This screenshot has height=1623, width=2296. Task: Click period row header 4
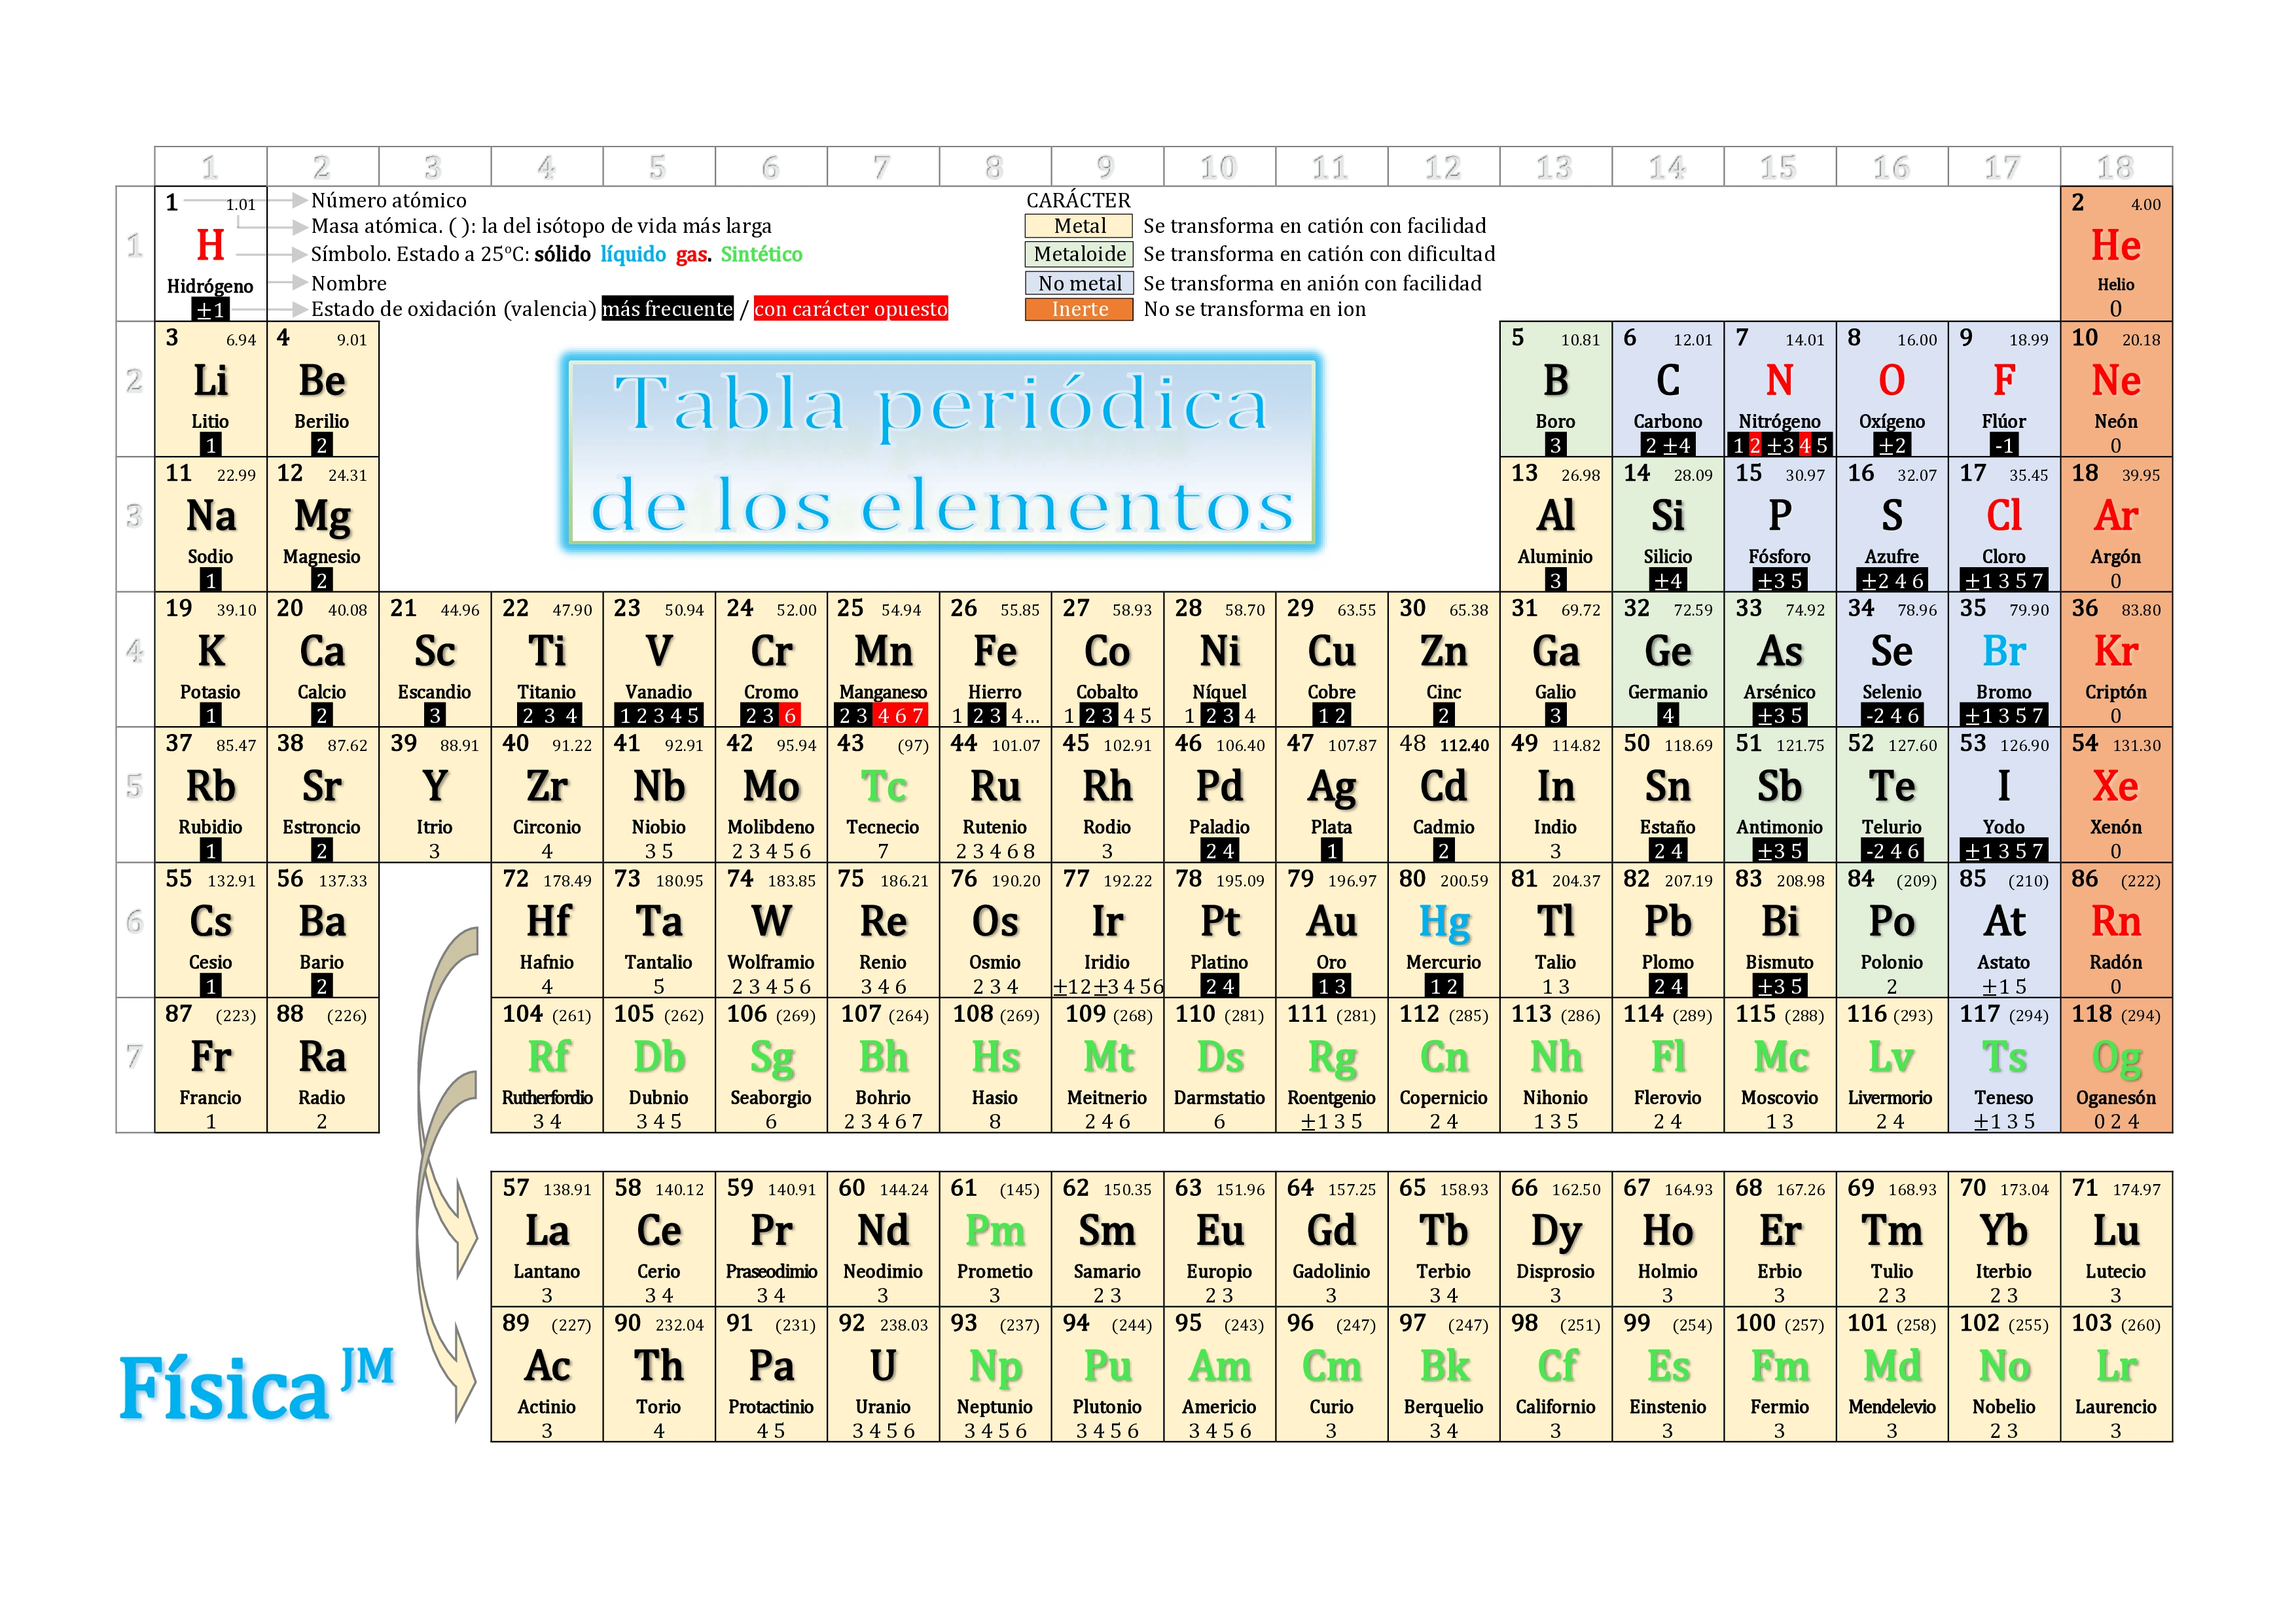135,659
